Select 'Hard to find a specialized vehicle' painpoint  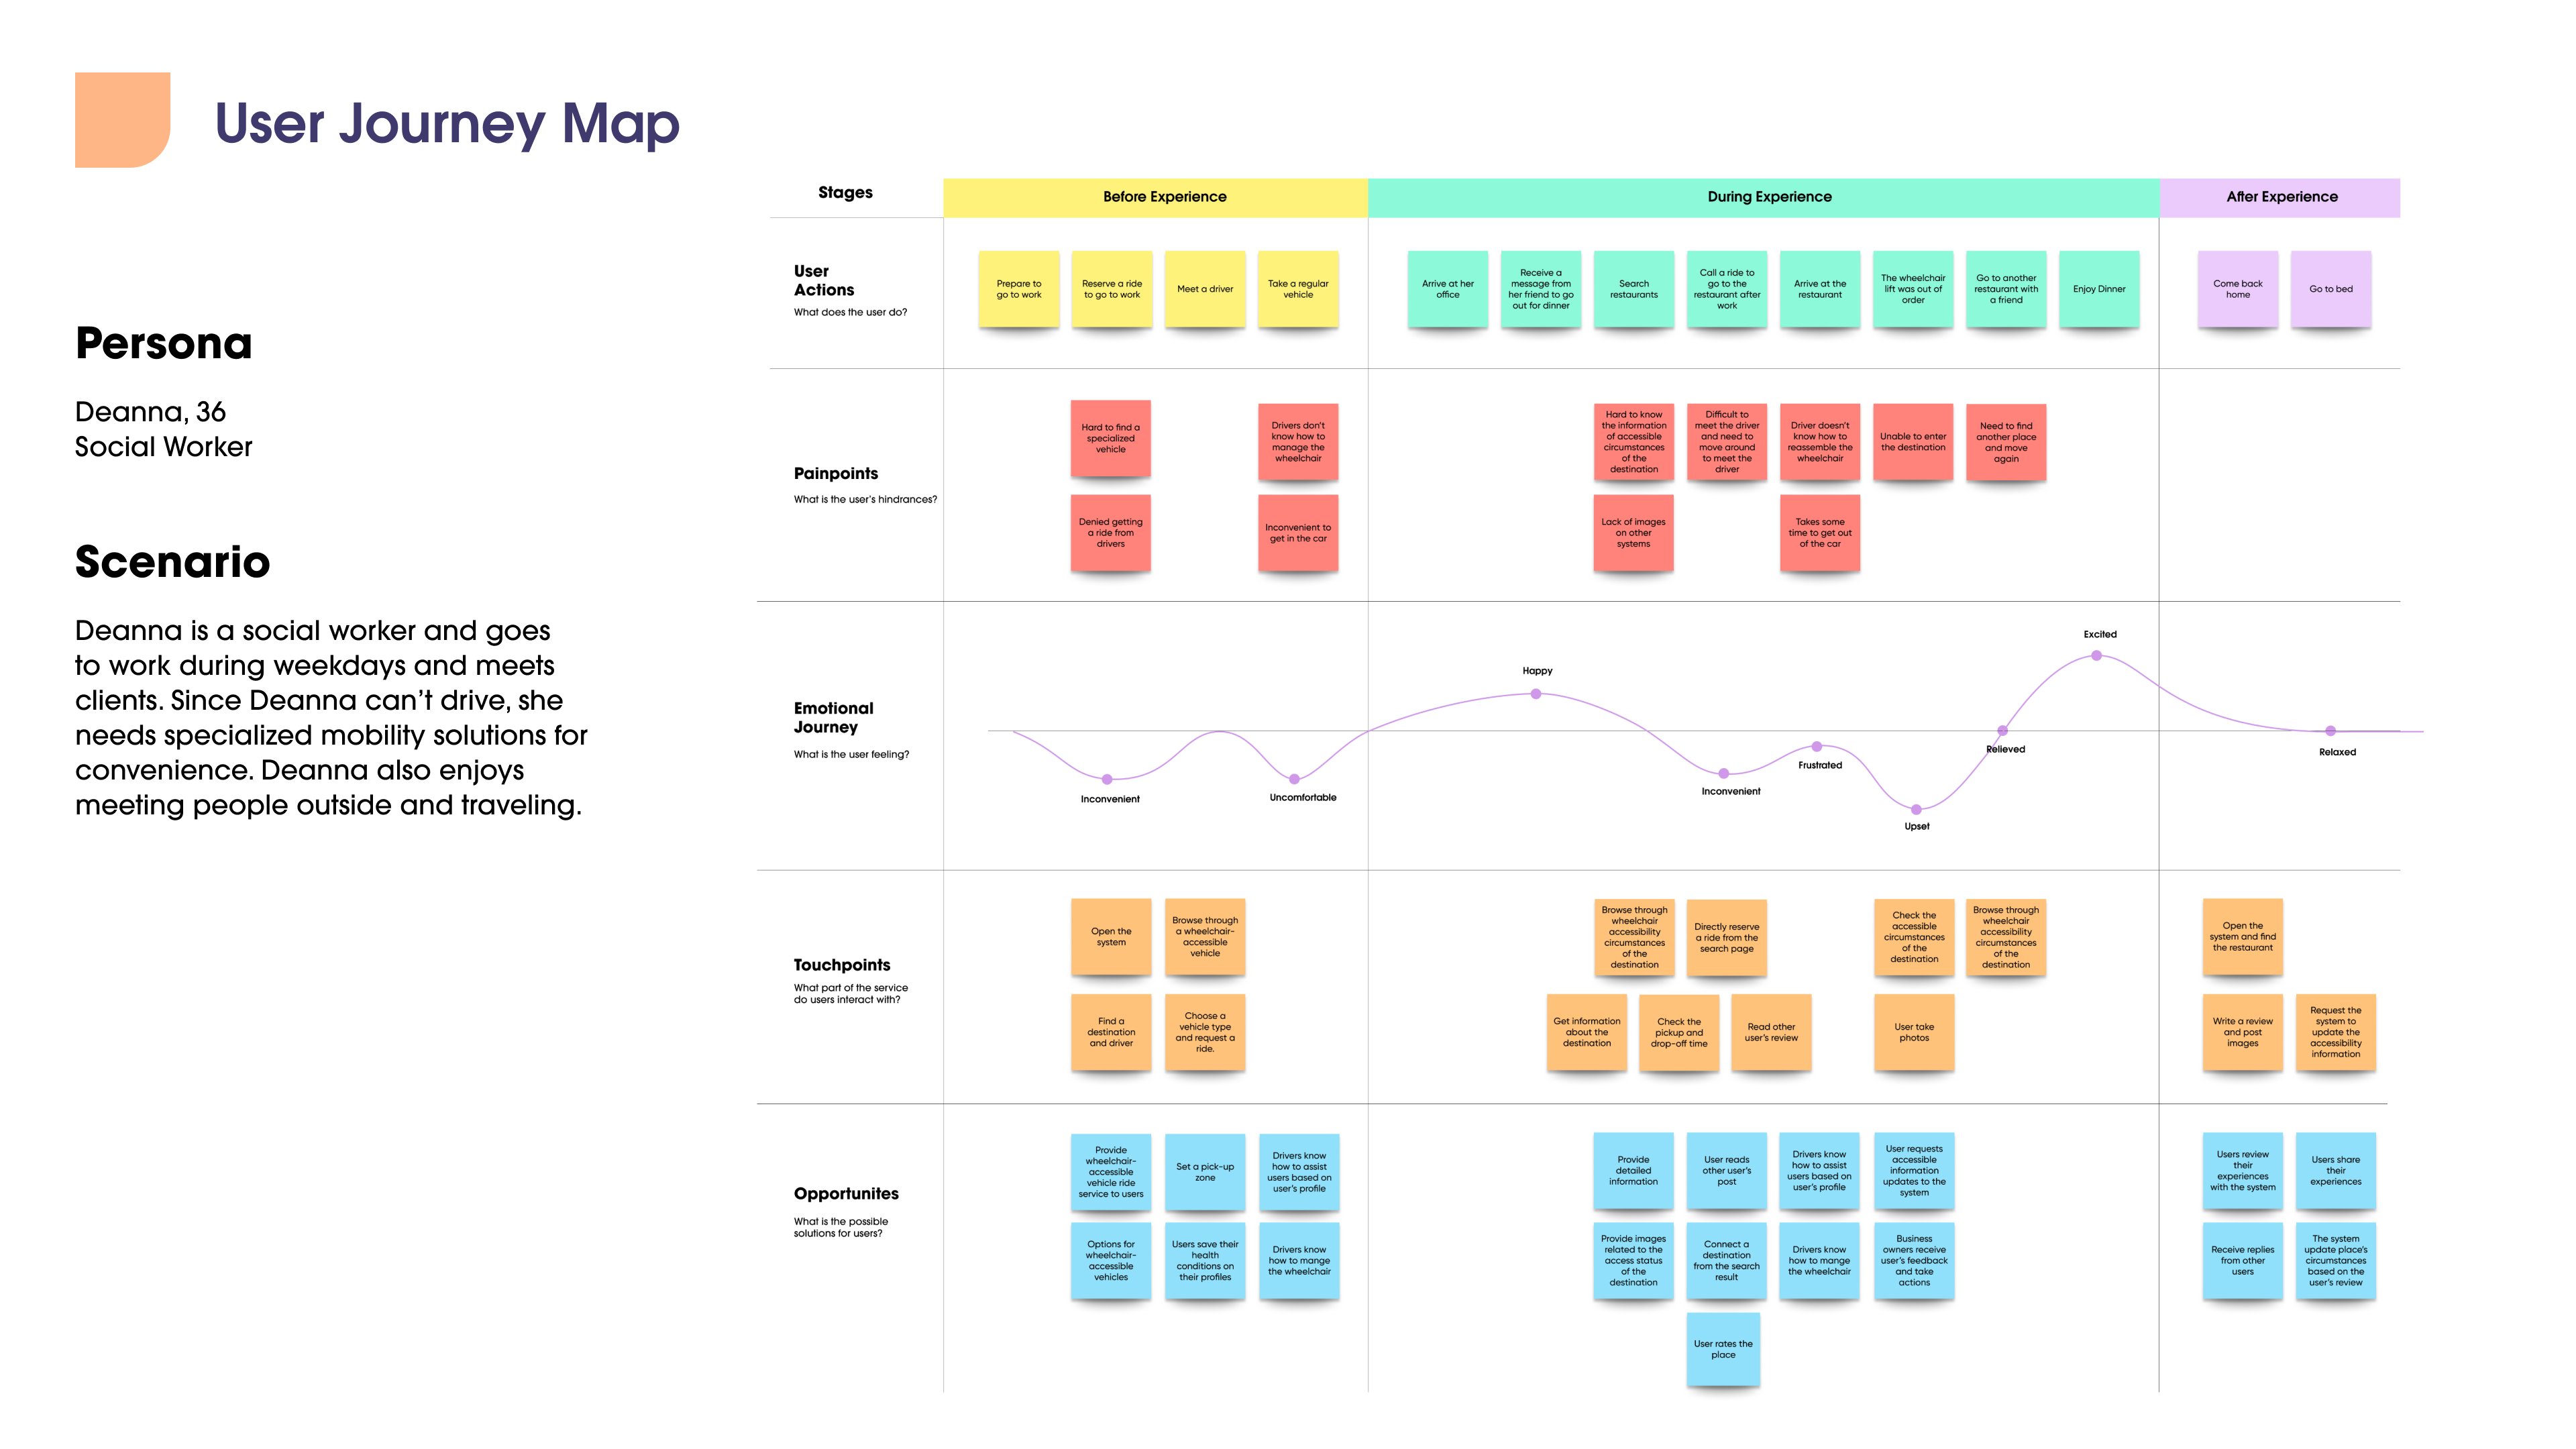coord(1110,438)
